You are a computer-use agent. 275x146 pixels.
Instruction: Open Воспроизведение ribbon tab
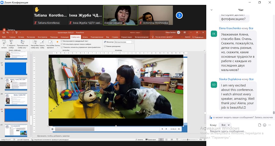[x=141, y=37]
